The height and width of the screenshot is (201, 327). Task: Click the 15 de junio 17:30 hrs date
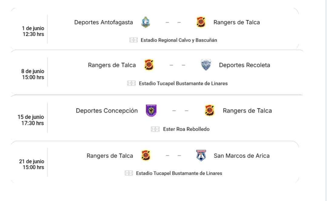click(31, 120)
